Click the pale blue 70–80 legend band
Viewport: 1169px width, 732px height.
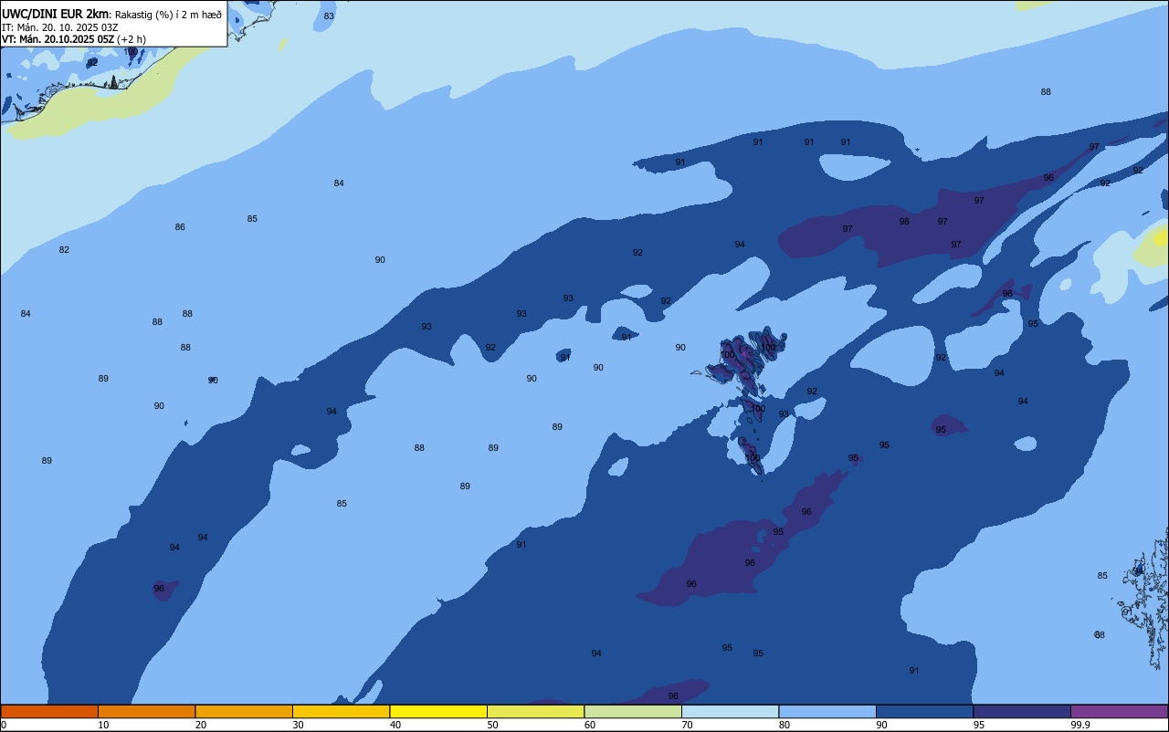pyautogui.click(x=730, y=711)
